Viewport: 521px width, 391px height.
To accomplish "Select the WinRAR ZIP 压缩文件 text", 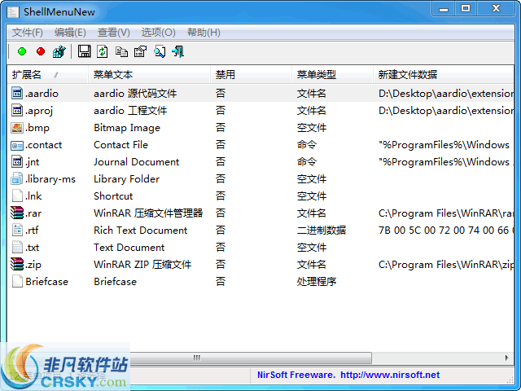I will click(x=142, y=265).
